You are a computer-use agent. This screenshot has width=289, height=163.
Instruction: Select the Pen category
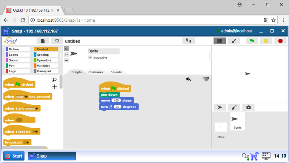(x=18, y=66)
